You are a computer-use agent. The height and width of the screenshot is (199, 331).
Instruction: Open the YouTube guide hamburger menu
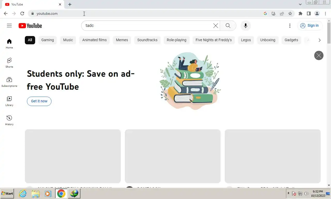pos(9,26)
